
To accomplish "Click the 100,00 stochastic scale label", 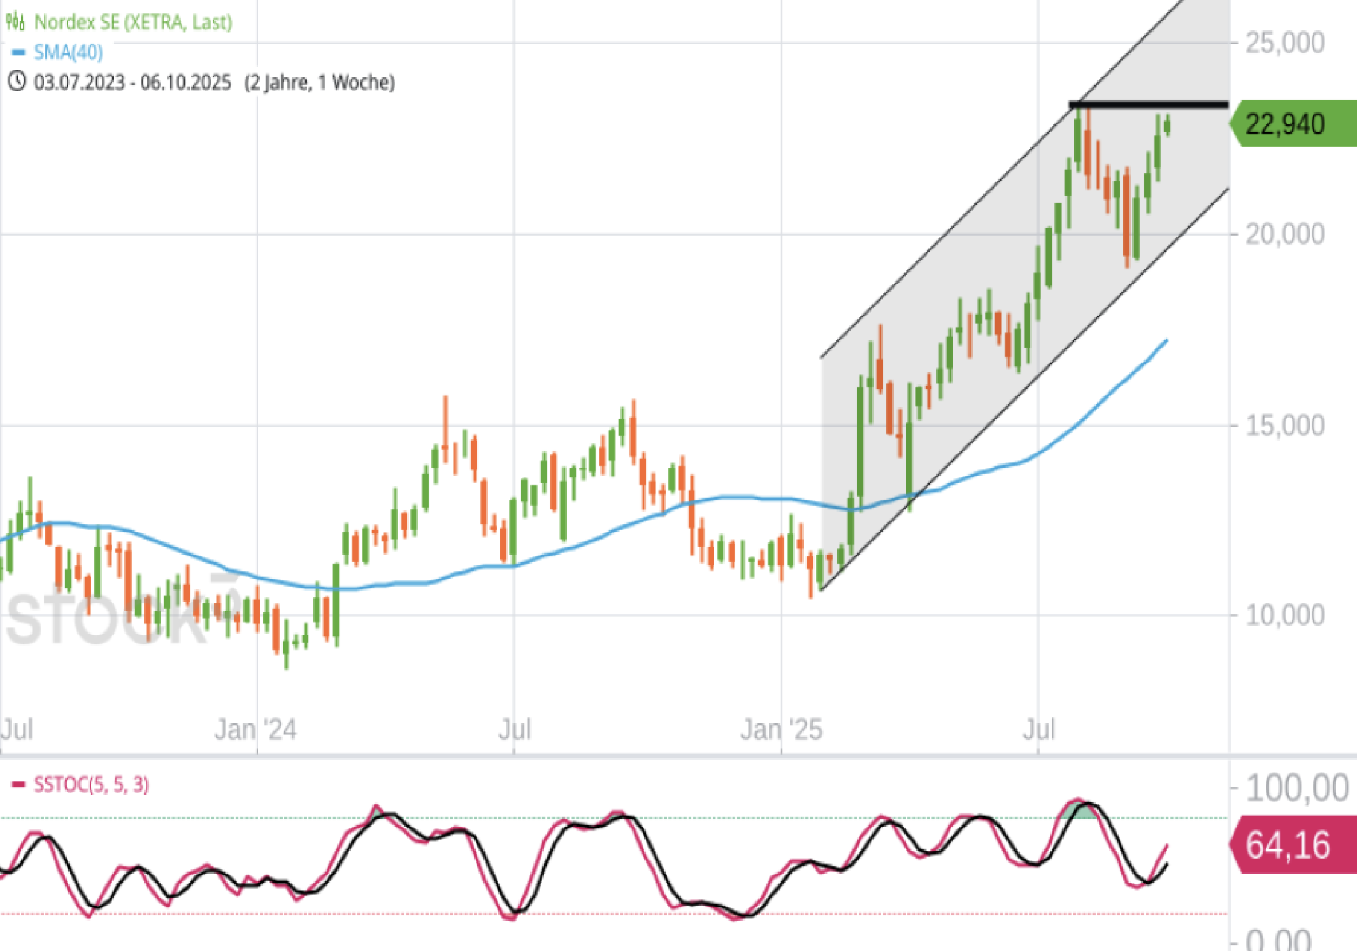I will pyautogui.click(x=1296, y=788).
